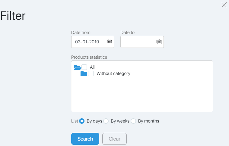Click the Clear button

click(115, 139)
